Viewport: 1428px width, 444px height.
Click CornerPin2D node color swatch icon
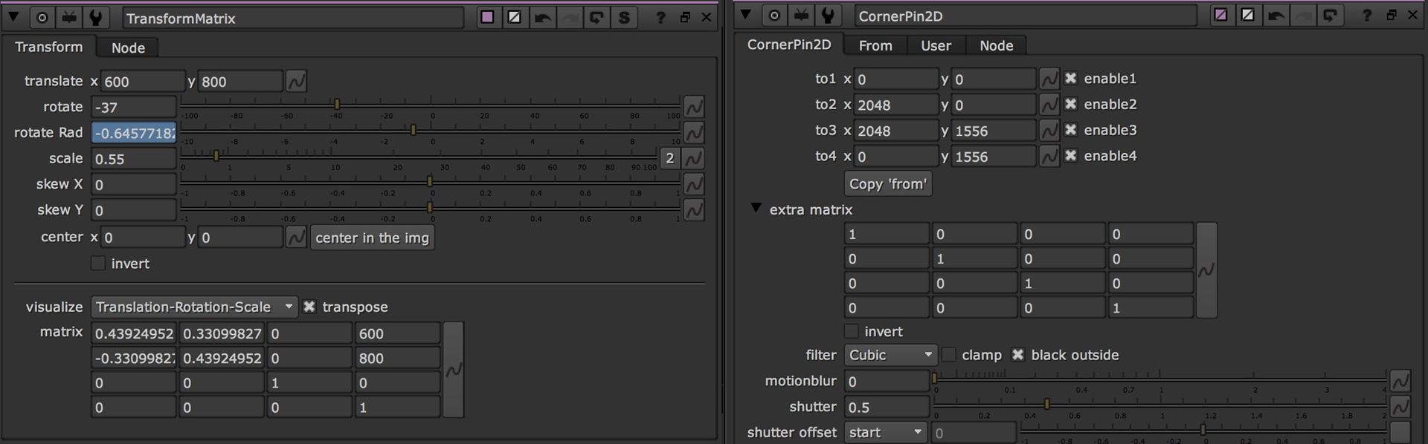pyautogui.click(x=1220, y=15)
